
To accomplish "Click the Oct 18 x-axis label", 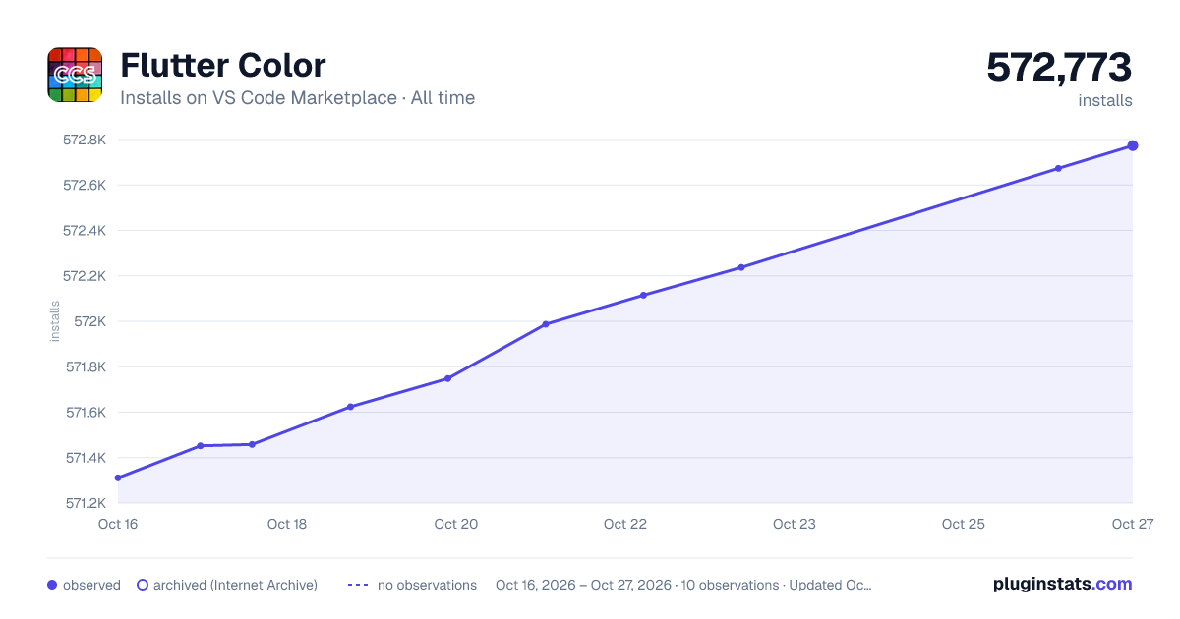I will coord(287,524).
